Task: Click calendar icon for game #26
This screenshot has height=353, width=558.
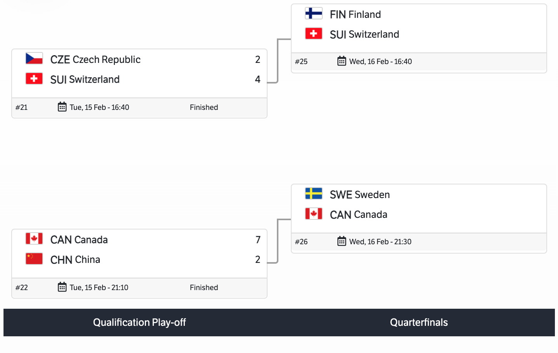Action: (342, 241)
